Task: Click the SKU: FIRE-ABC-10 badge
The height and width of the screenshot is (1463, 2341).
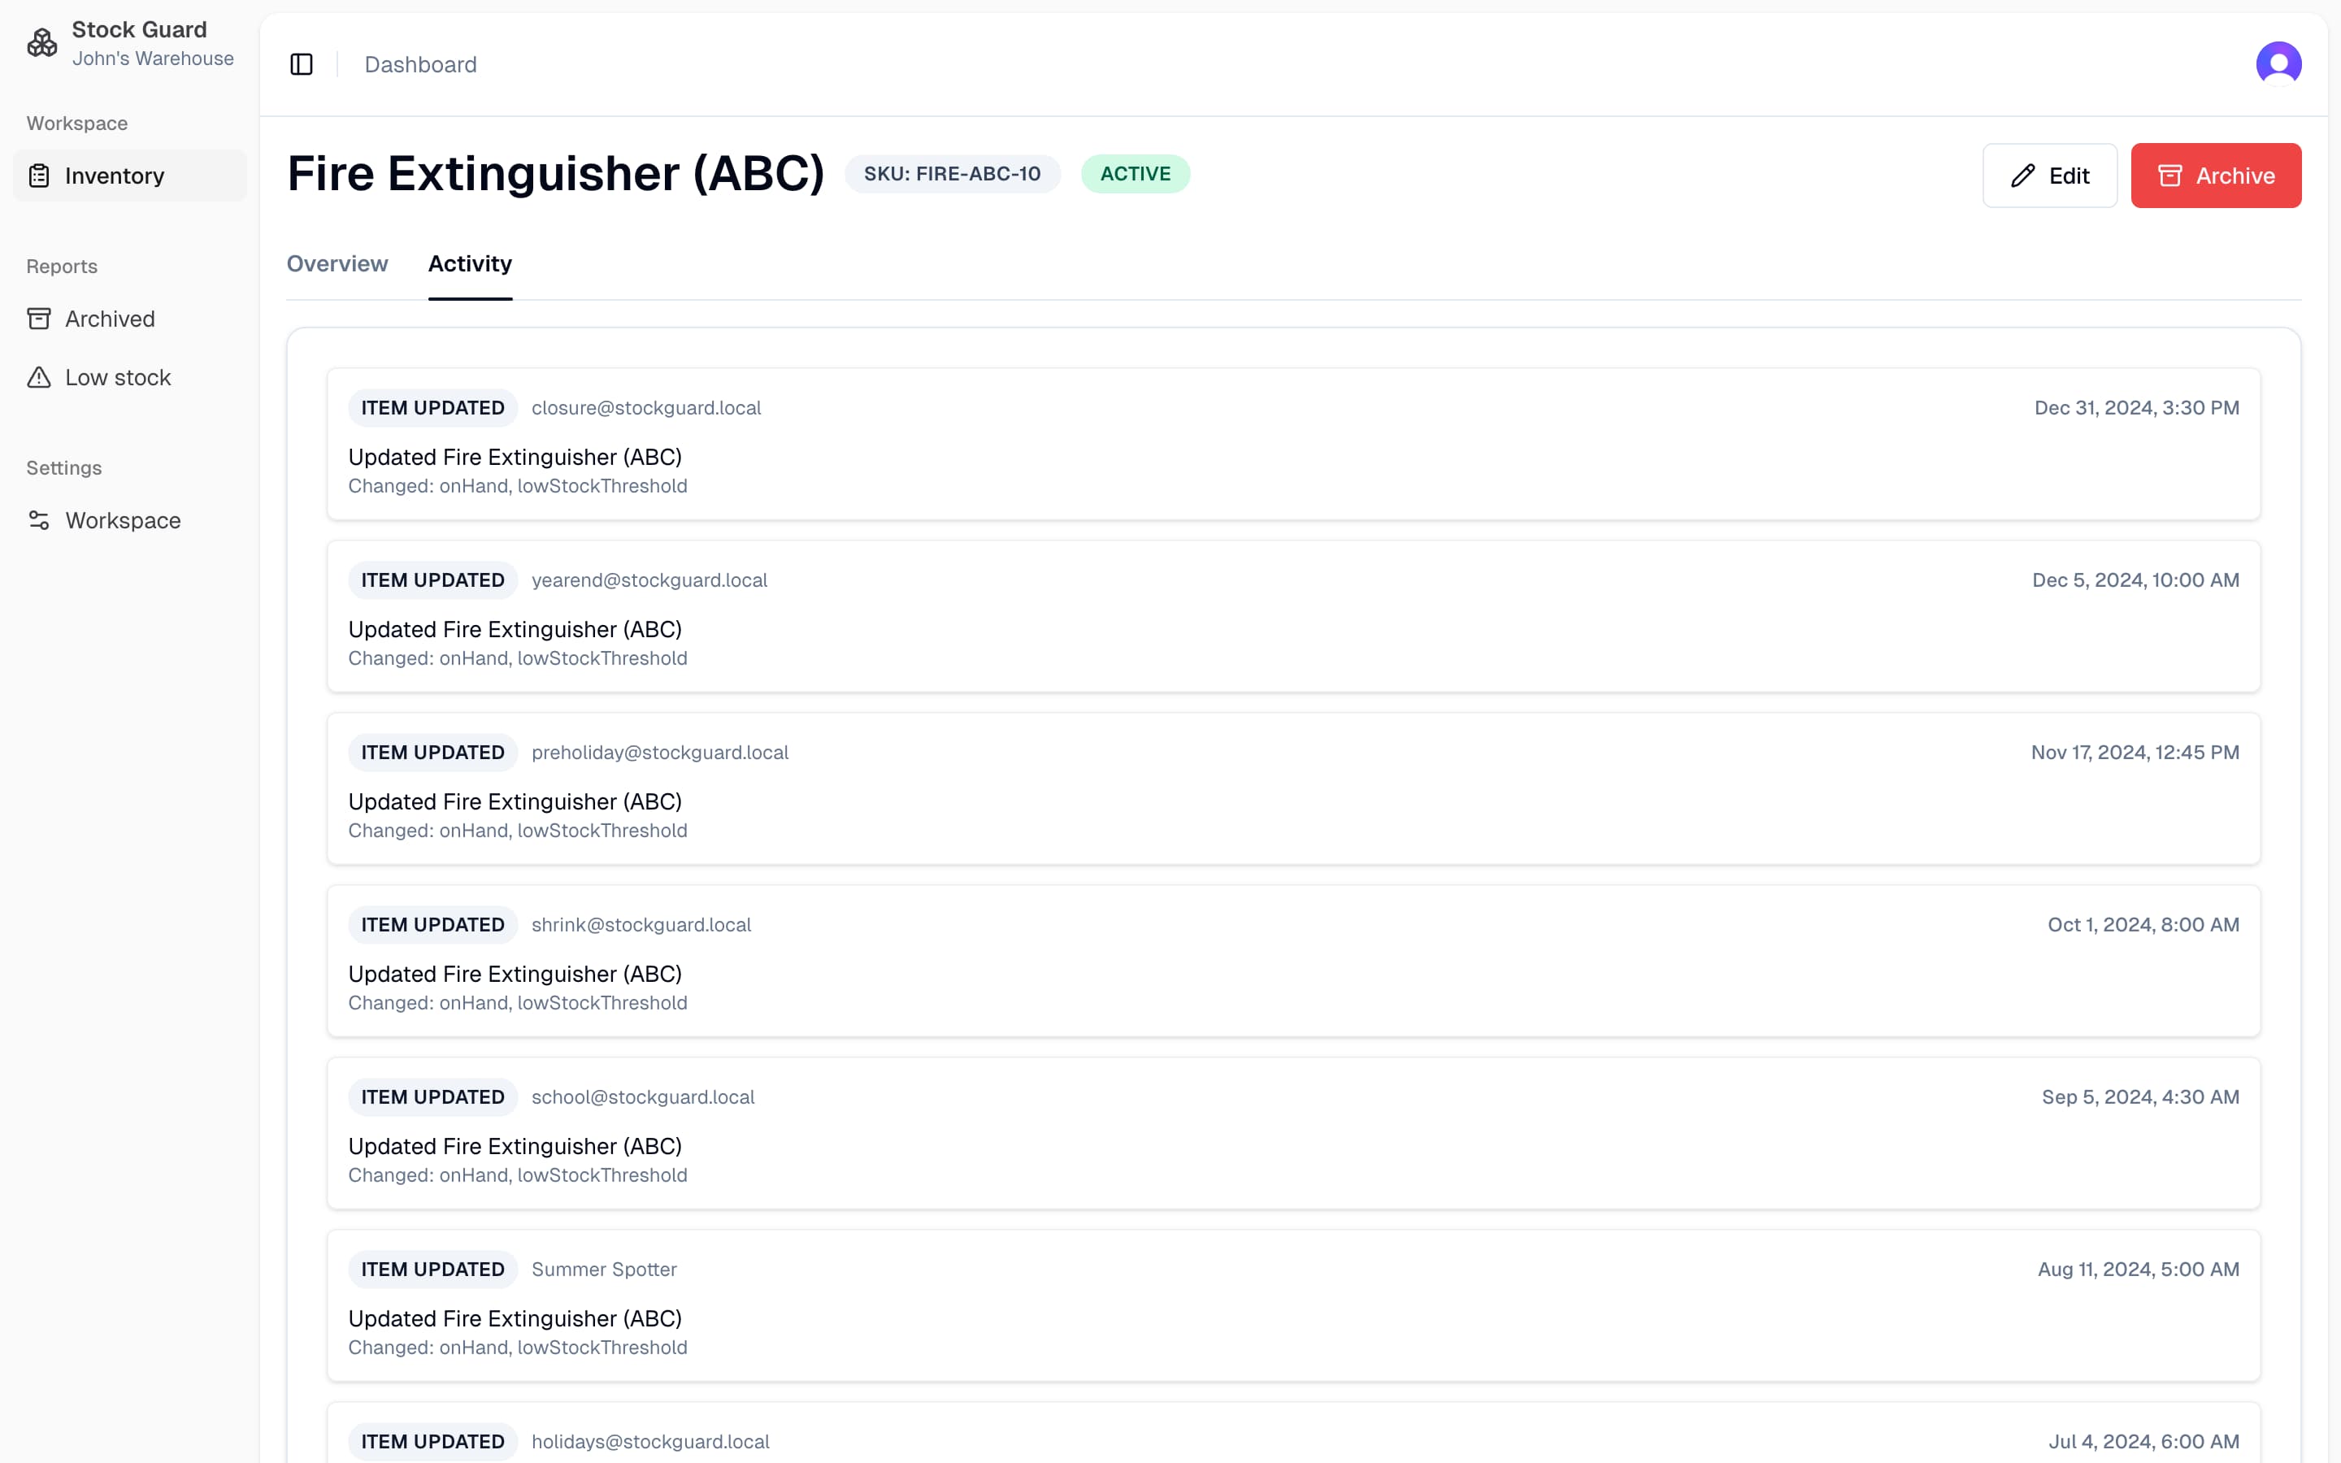Action: tap(952, 174)
